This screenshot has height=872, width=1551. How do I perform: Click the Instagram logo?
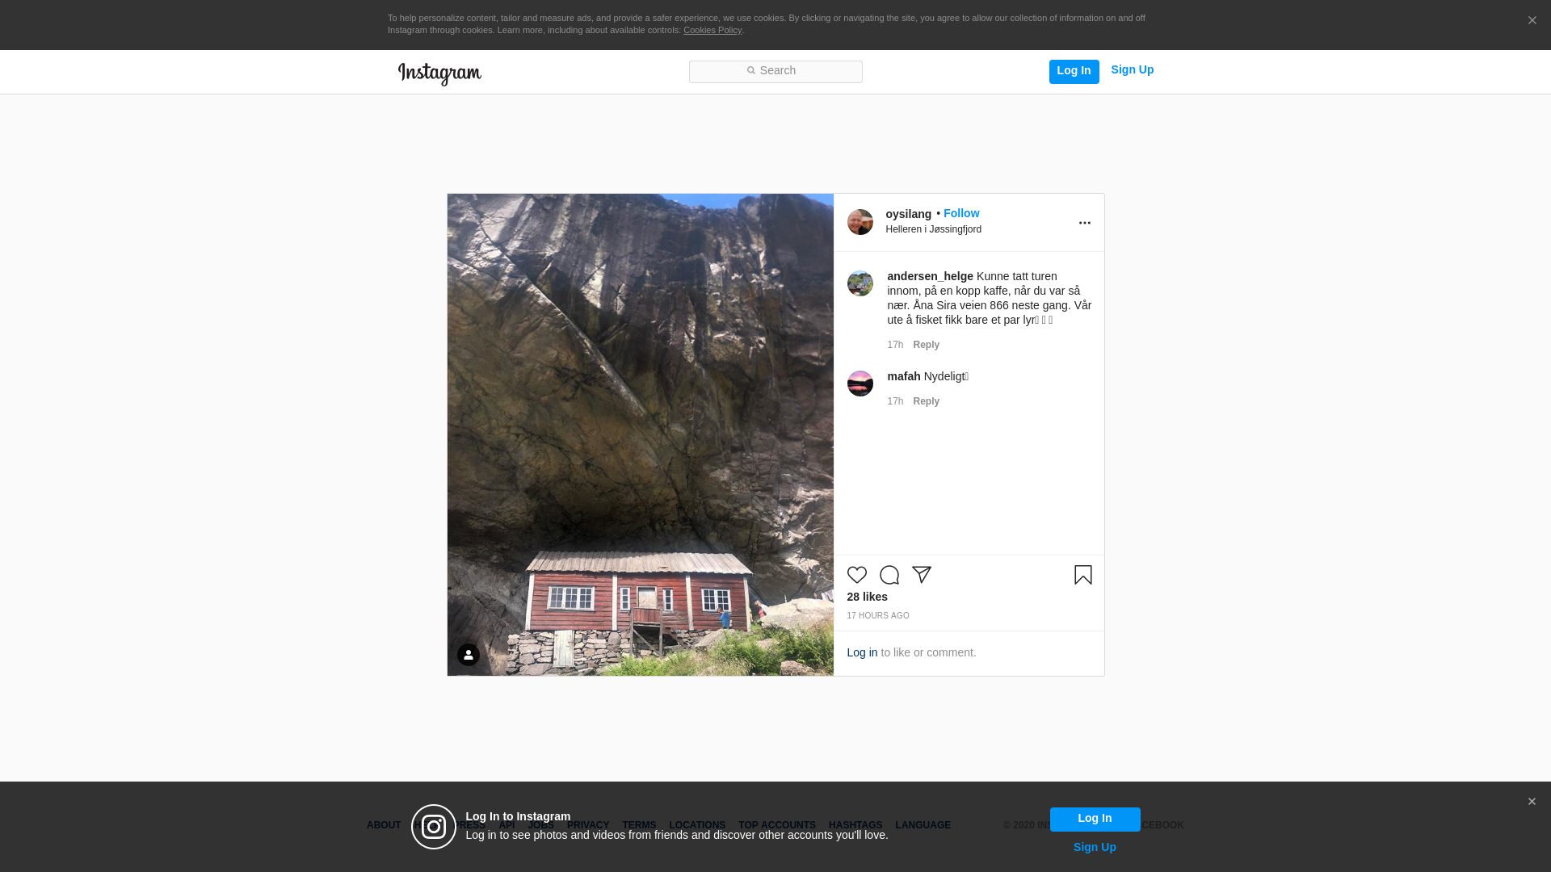tap(439, 73)
